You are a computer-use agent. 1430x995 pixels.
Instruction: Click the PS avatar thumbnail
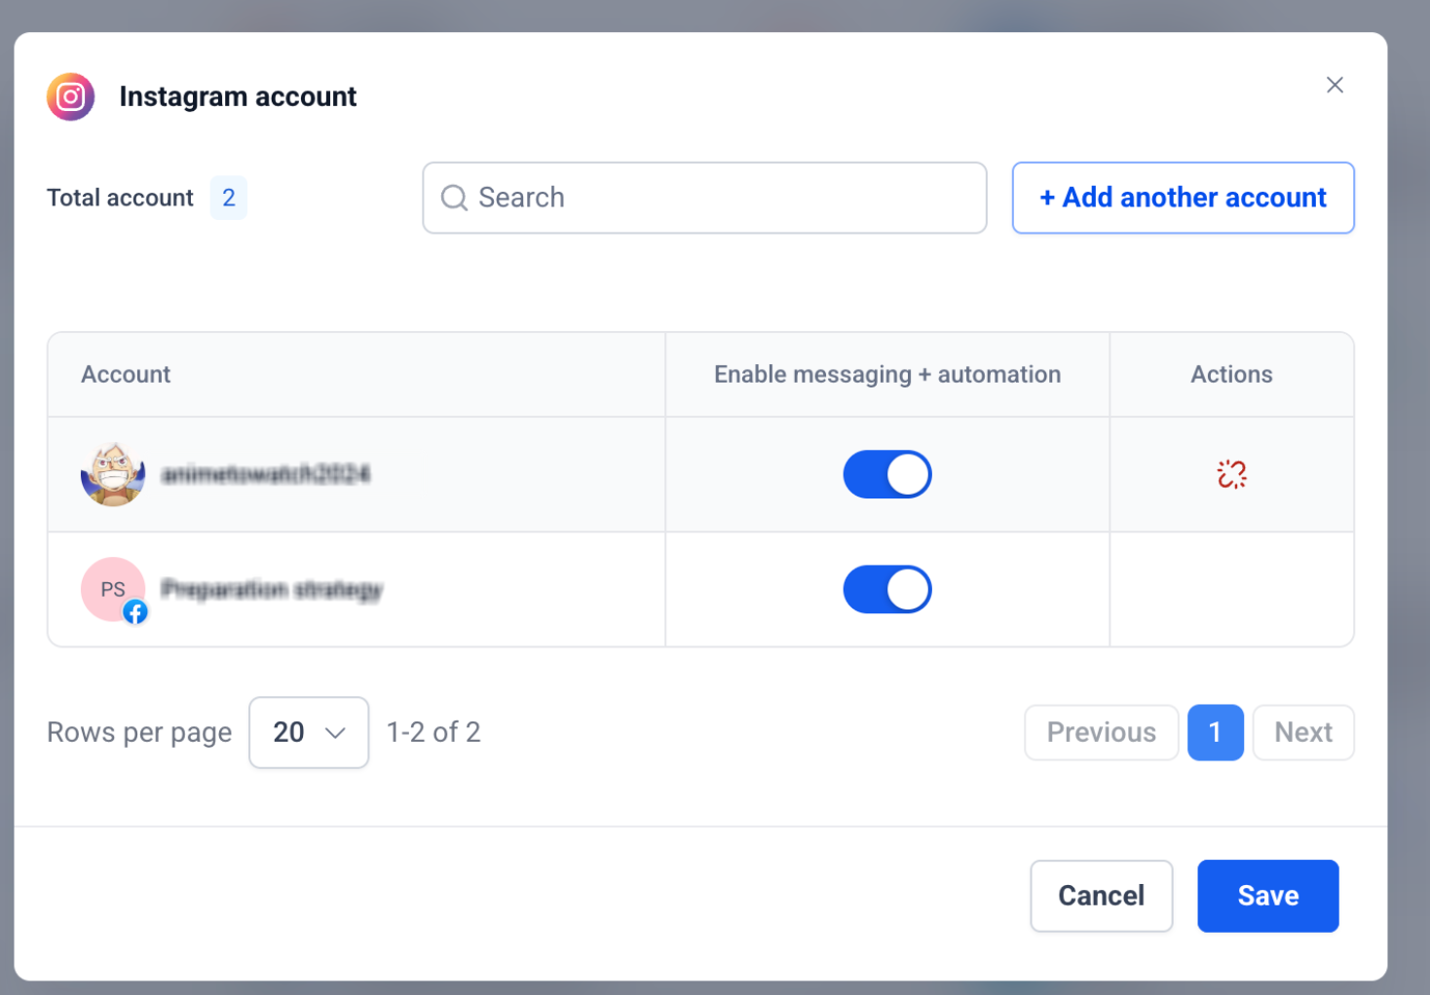pyautogui.click(x=113, y=589)
